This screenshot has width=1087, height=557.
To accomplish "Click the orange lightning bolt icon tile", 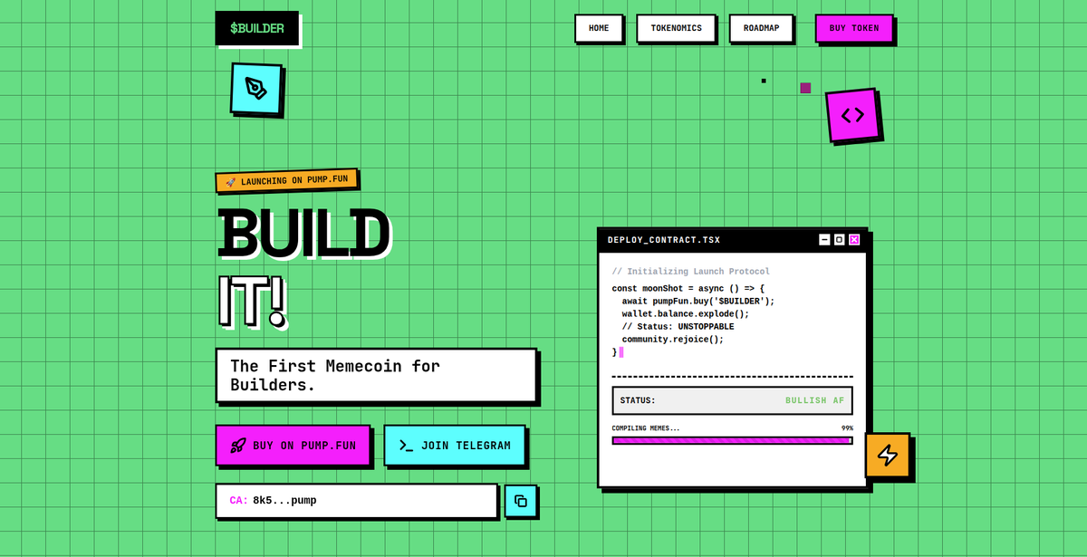I will 888,455.
